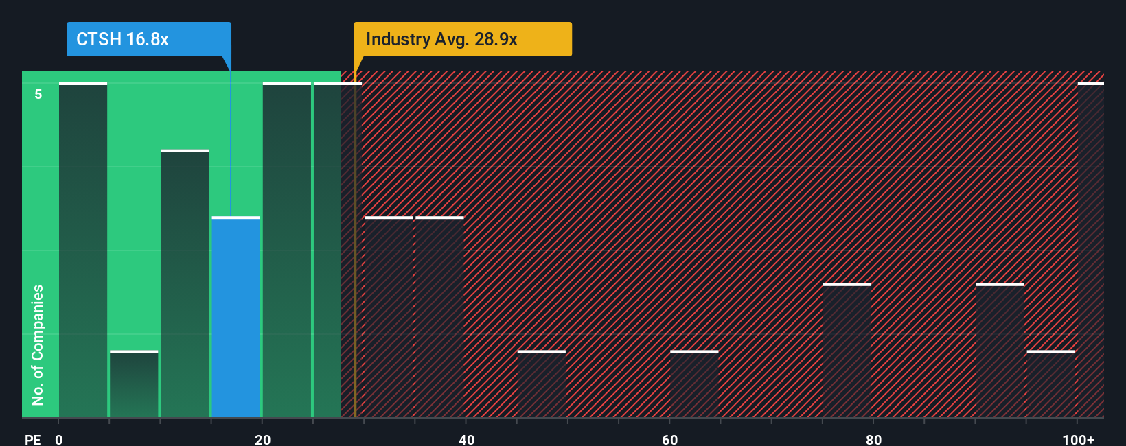Select the 100+ bar at chart edge
The image size is (1126, 446).
pyautogui.click(x=1091, y=250)
